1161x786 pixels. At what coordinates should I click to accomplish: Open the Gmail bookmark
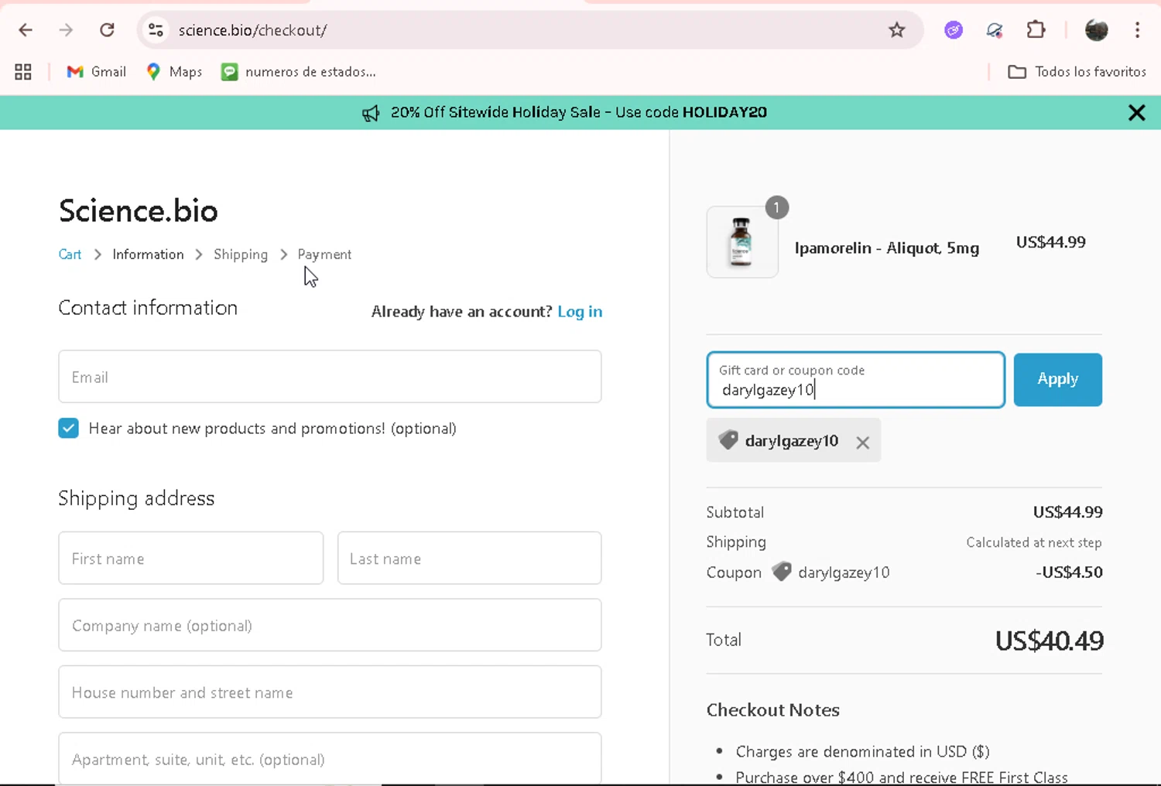coord(96,72)
